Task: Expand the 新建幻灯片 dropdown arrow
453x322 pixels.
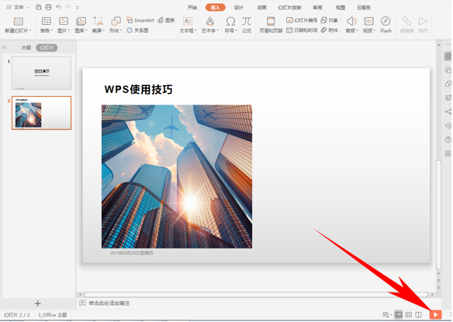Action: pos(30,30)
